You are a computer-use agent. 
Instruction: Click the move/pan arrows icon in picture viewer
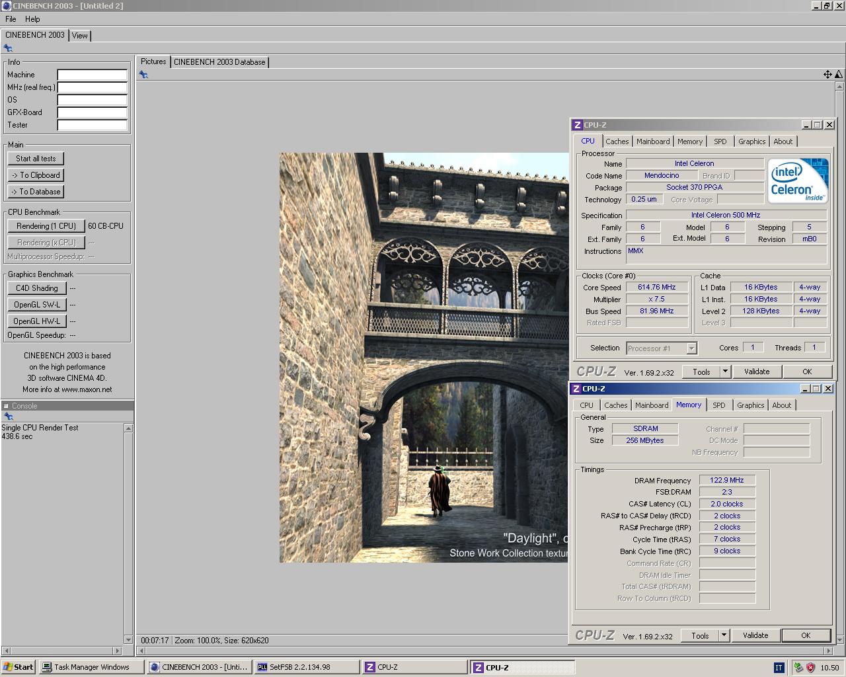(827, 75)
